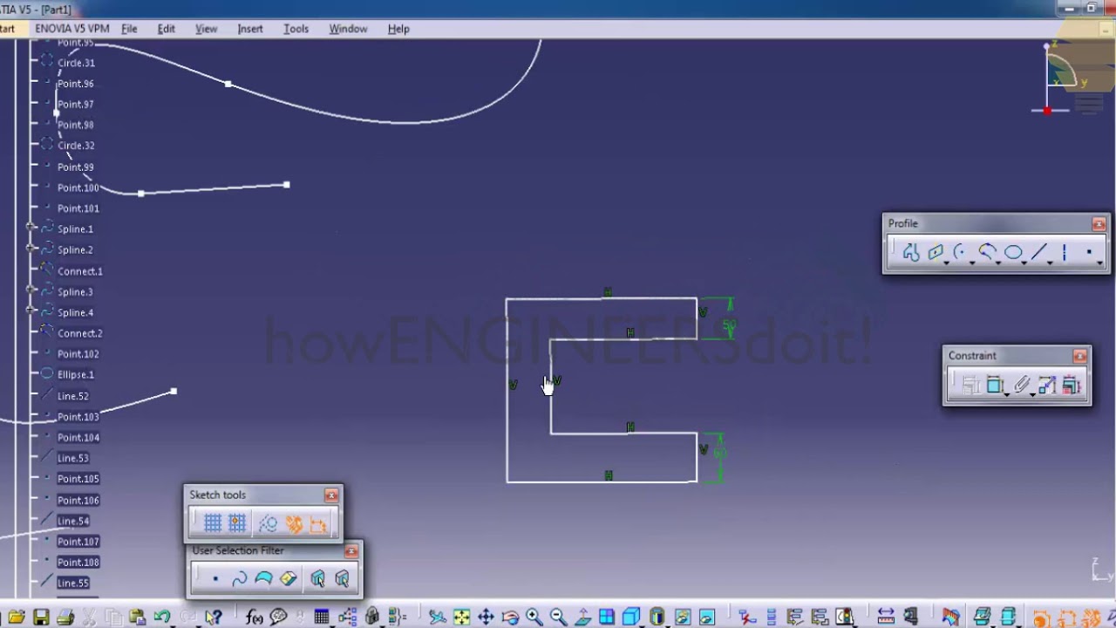Select the Circle tool in Profile toolbar

(x=961, y=253)
